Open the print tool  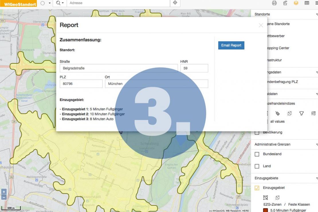(274, 3)
